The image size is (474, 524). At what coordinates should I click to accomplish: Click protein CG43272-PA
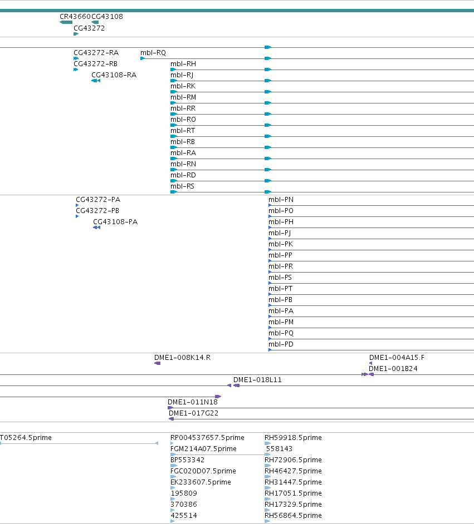[98, 200]
